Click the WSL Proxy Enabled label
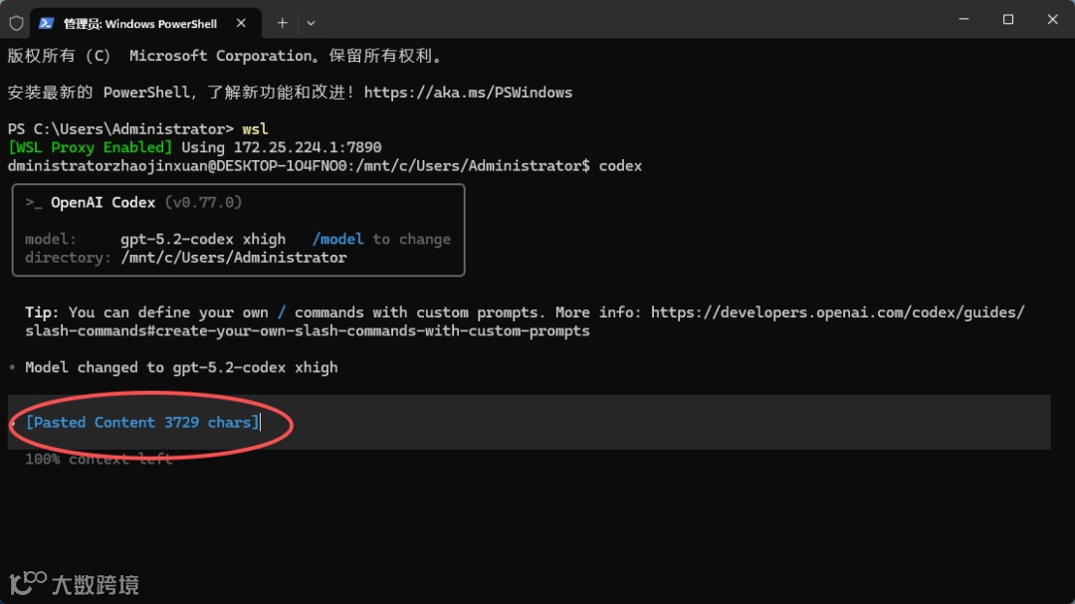Viewport: 1075px width, 604px height. (90, 147)
